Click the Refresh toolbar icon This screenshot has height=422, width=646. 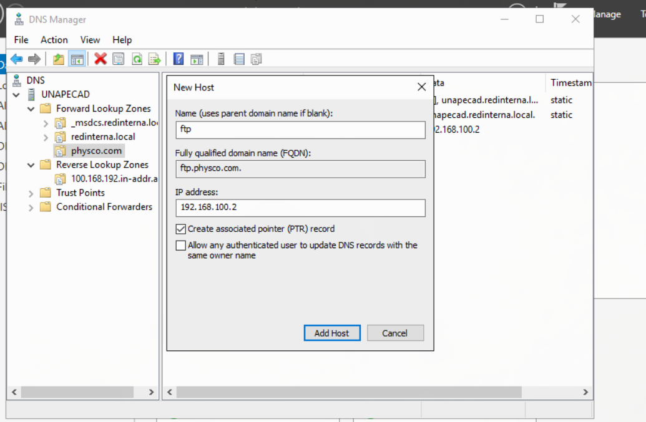[x=137, y=59]
